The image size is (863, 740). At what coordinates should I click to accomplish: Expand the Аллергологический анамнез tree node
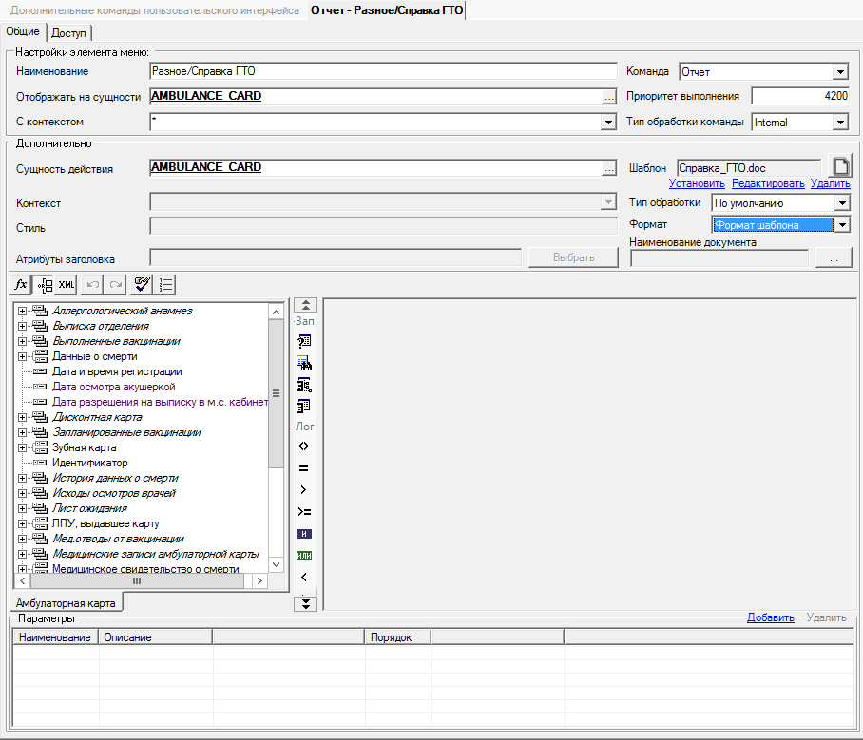point(22,311)
